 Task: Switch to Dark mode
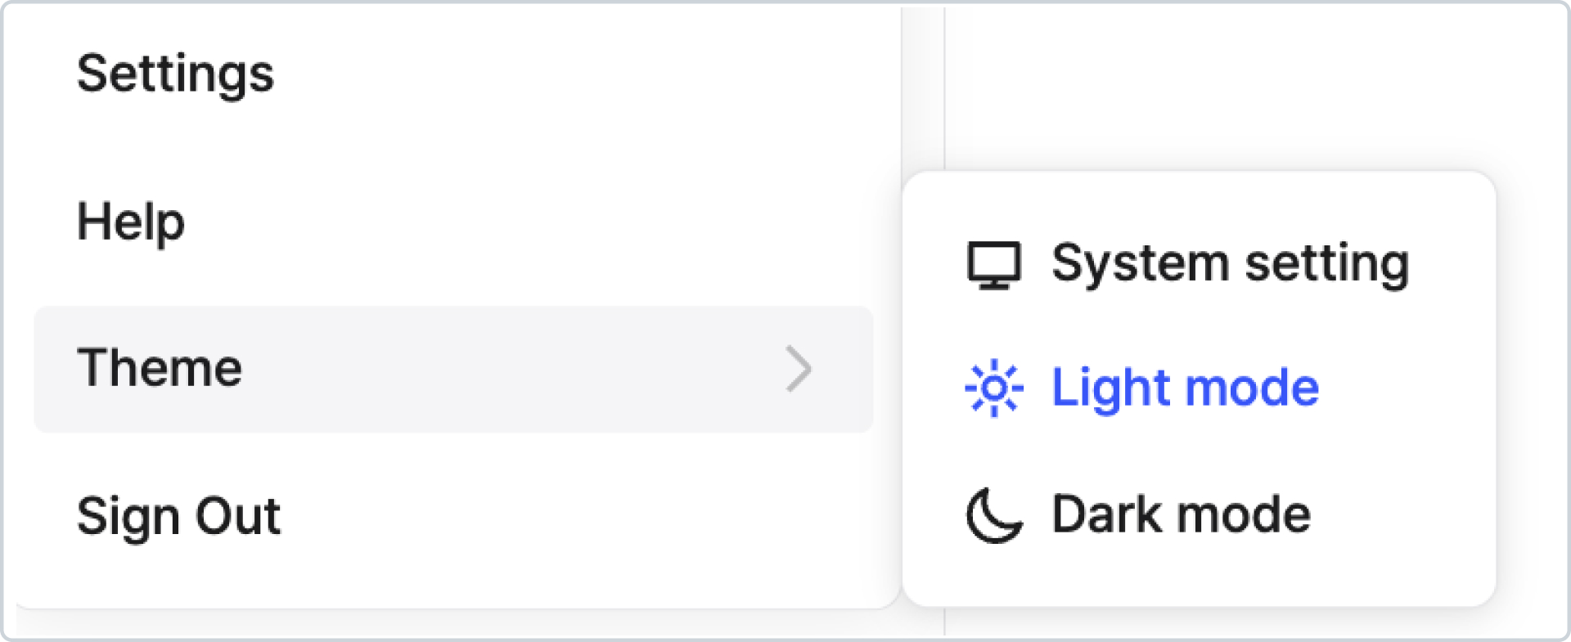(x=1199, y=515)
